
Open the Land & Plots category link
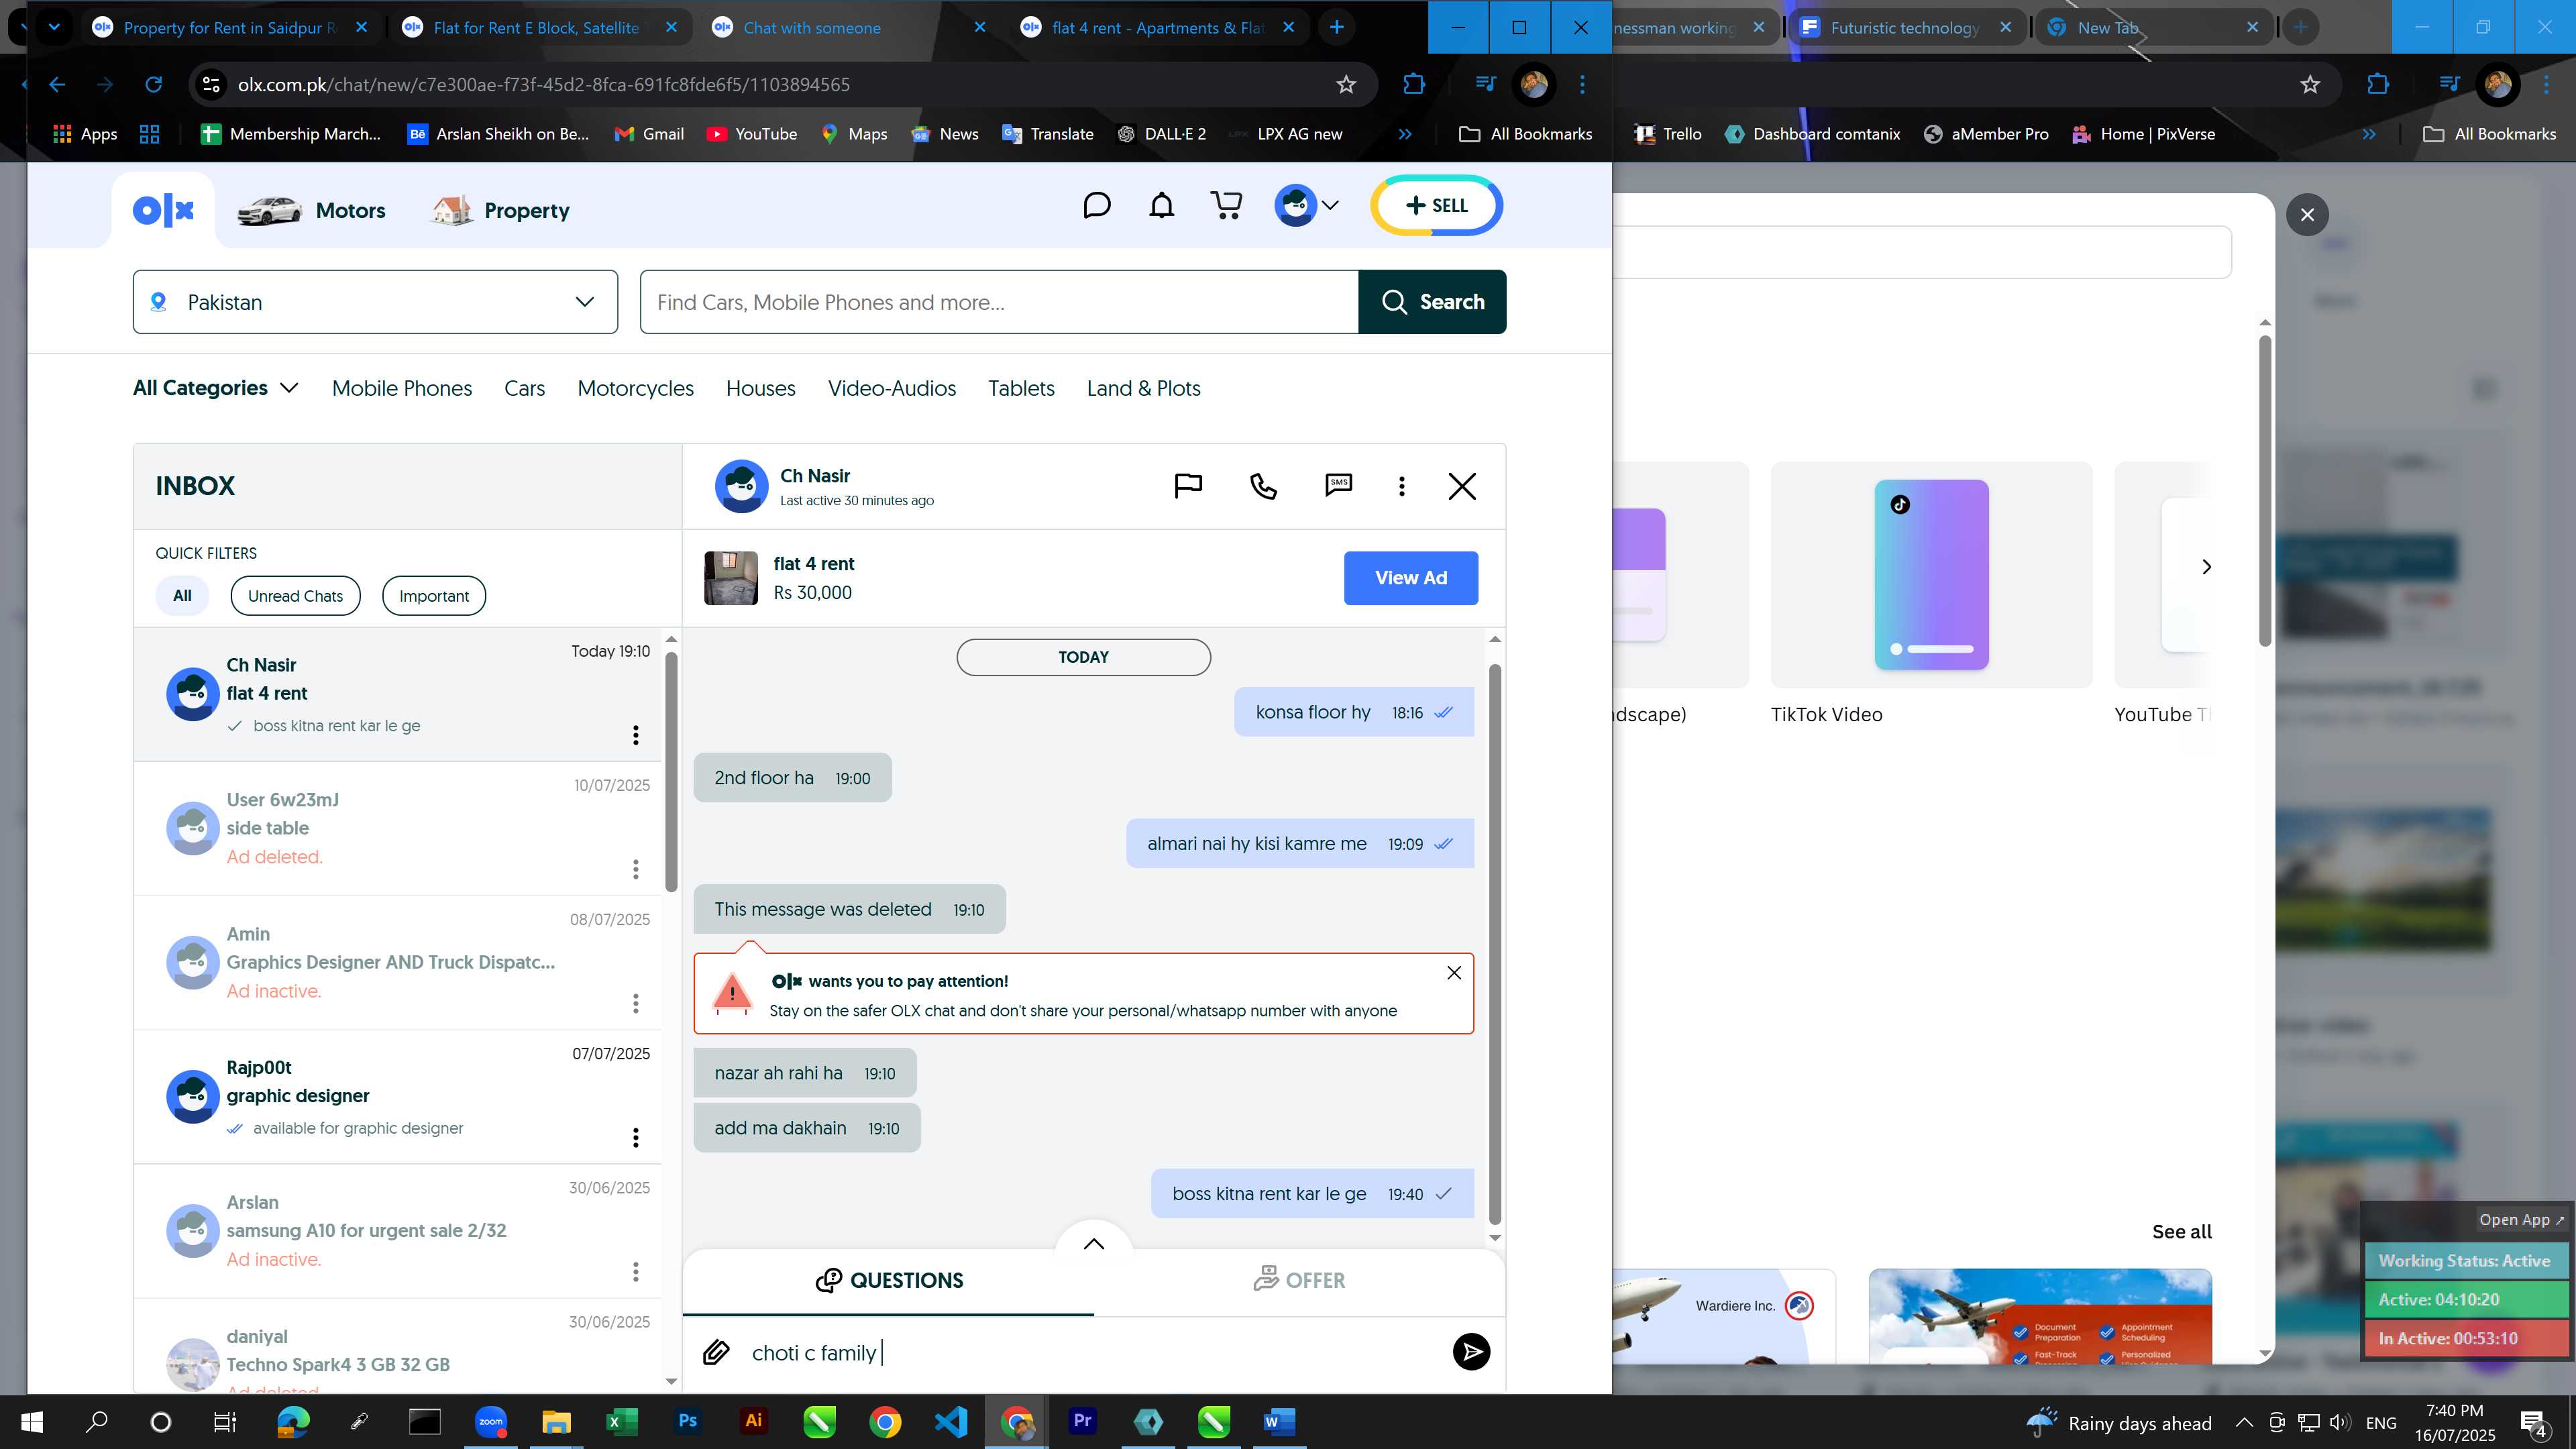pos(1144,388)
